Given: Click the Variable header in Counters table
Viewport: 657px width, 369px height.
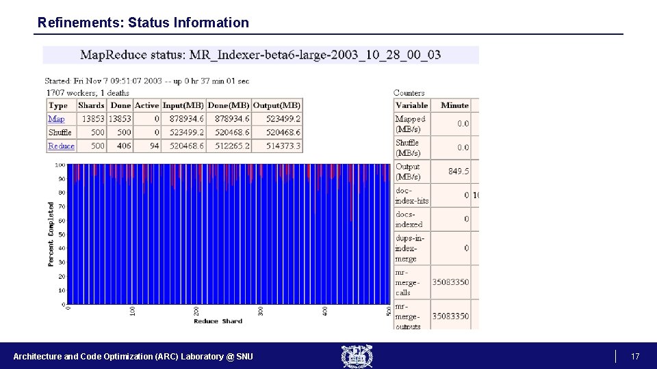Looking at the screenshot, I should click(412, 105).
